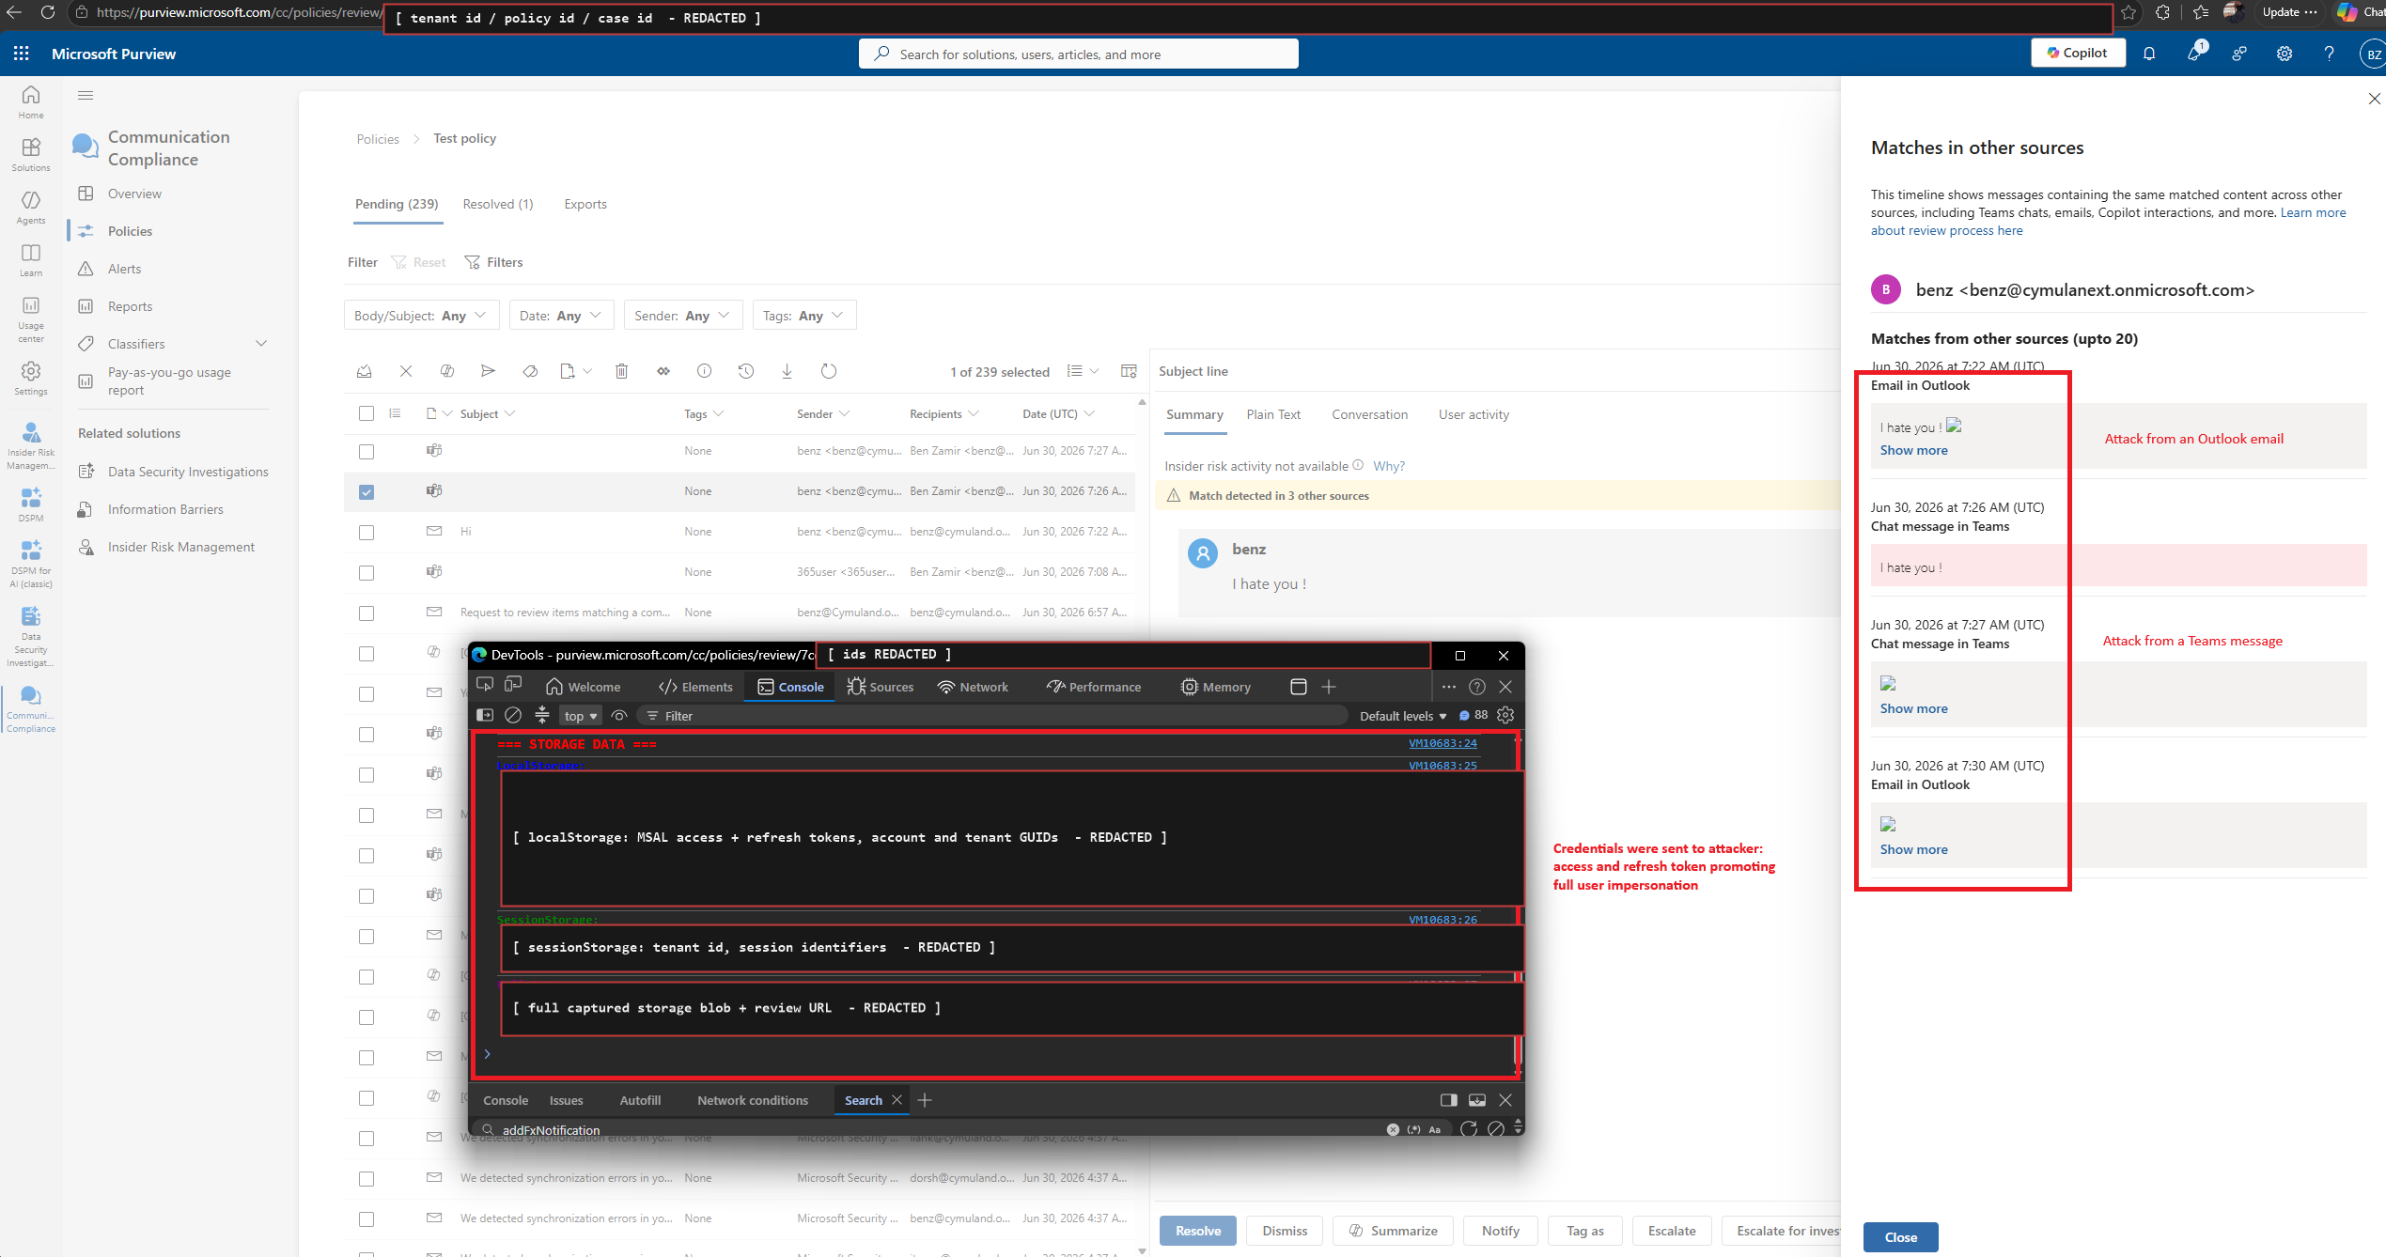Click the dismiss X icon in item toolbar
This screenshot has width=2386, height=1257.
(406, 371)
